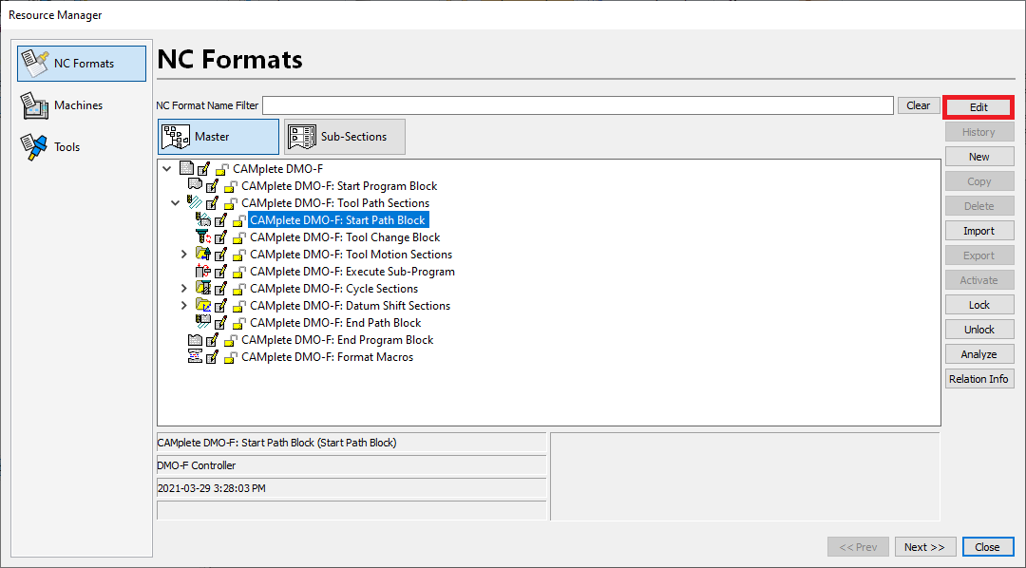
Task: Collapse the Tool Path Sections node
Action: point(175,202)
